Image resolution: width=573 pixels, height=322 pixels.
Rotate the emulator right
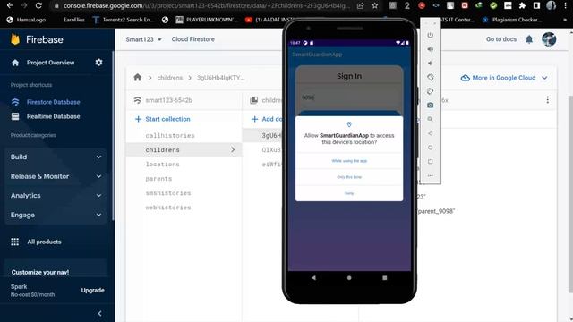coord(430,91)
